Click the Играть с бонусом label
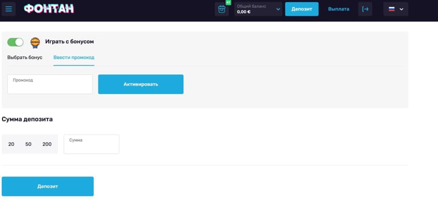438x201 pixels. click(69, 42)
